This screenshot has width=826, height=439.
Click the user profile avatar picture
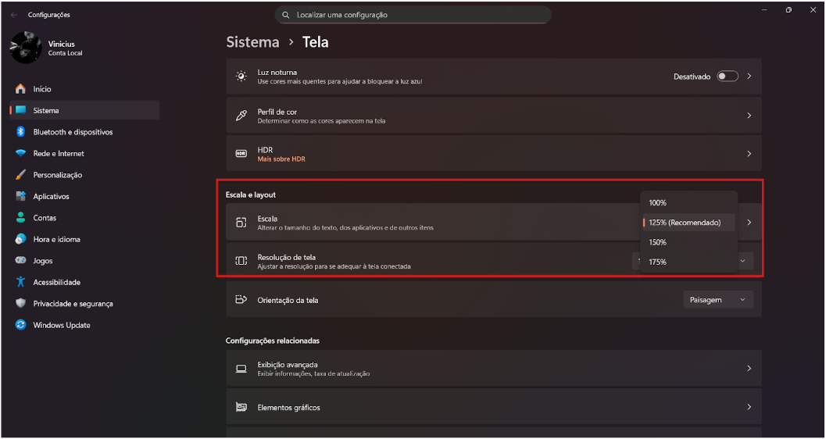(x=25, y=48)
